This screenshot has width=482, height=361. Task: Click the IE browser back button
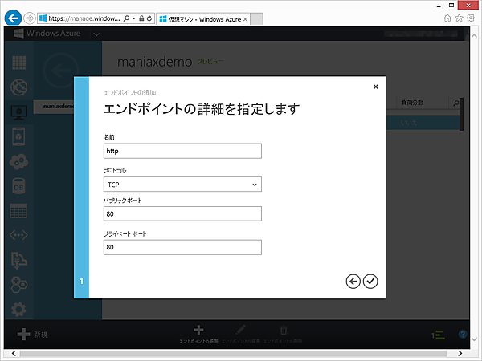click(13, 17)
